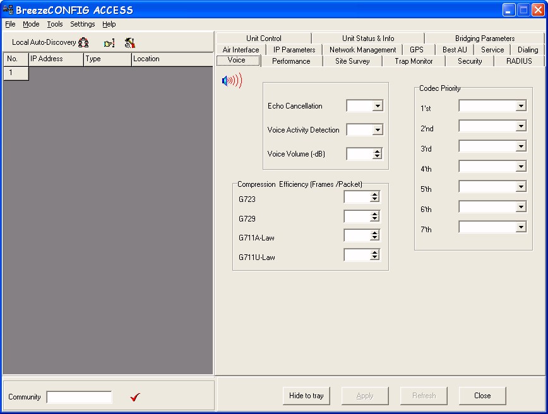Click the tools/wrench icon in toolbar
Image resolution: width=548 pixels, height=414 pixels.
[x=129, y=43]
